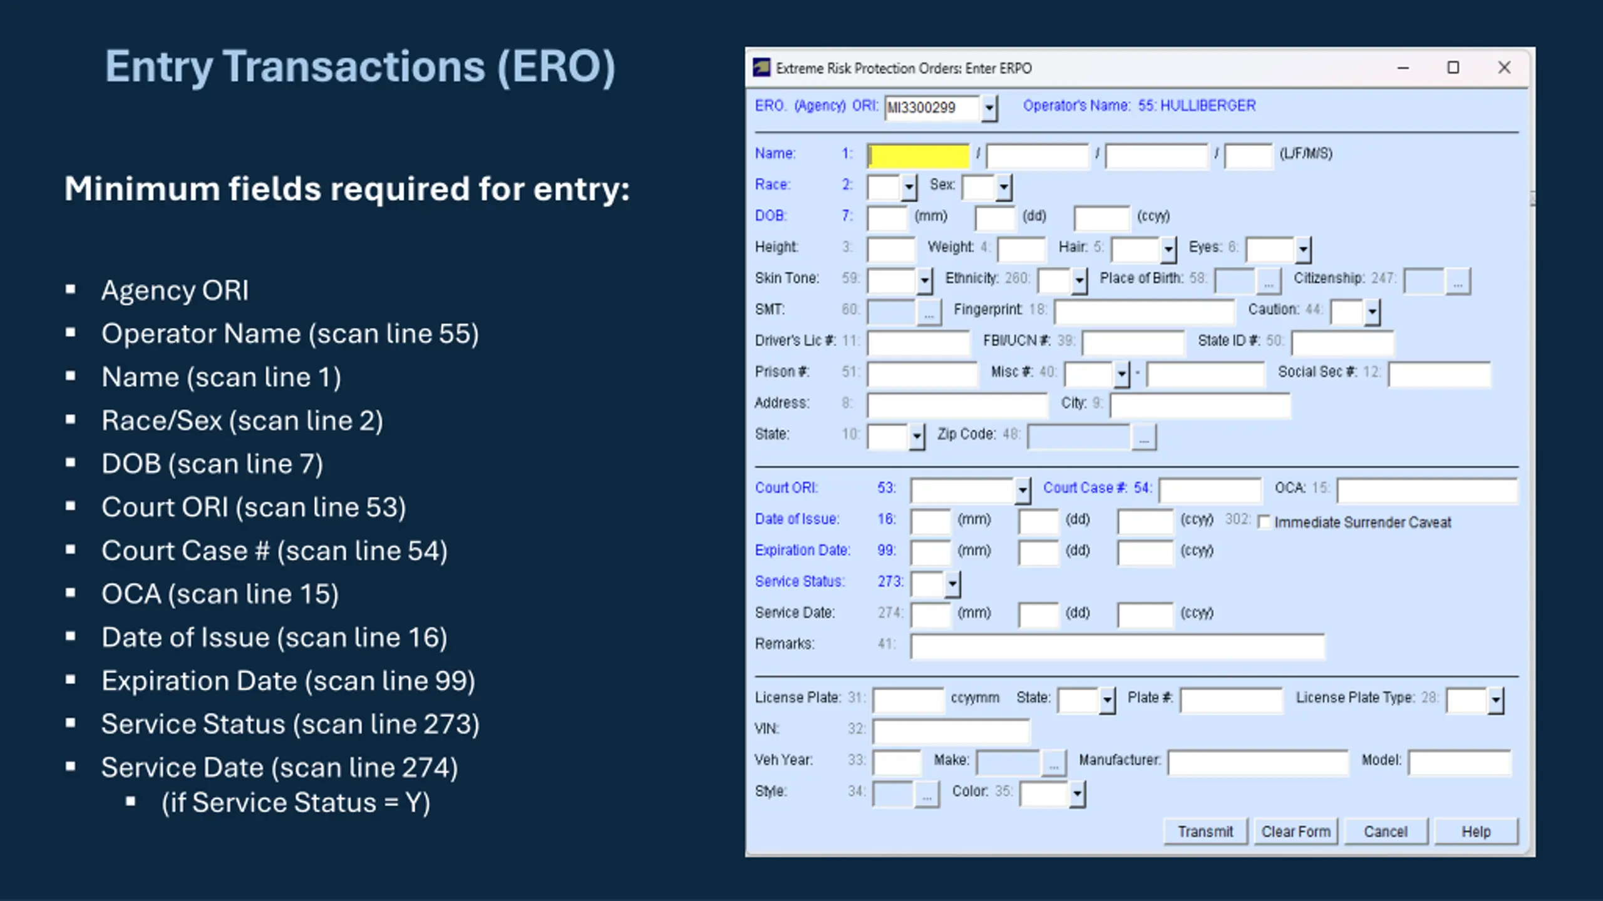Expand the Caution dropdown

coord(1372,312)
